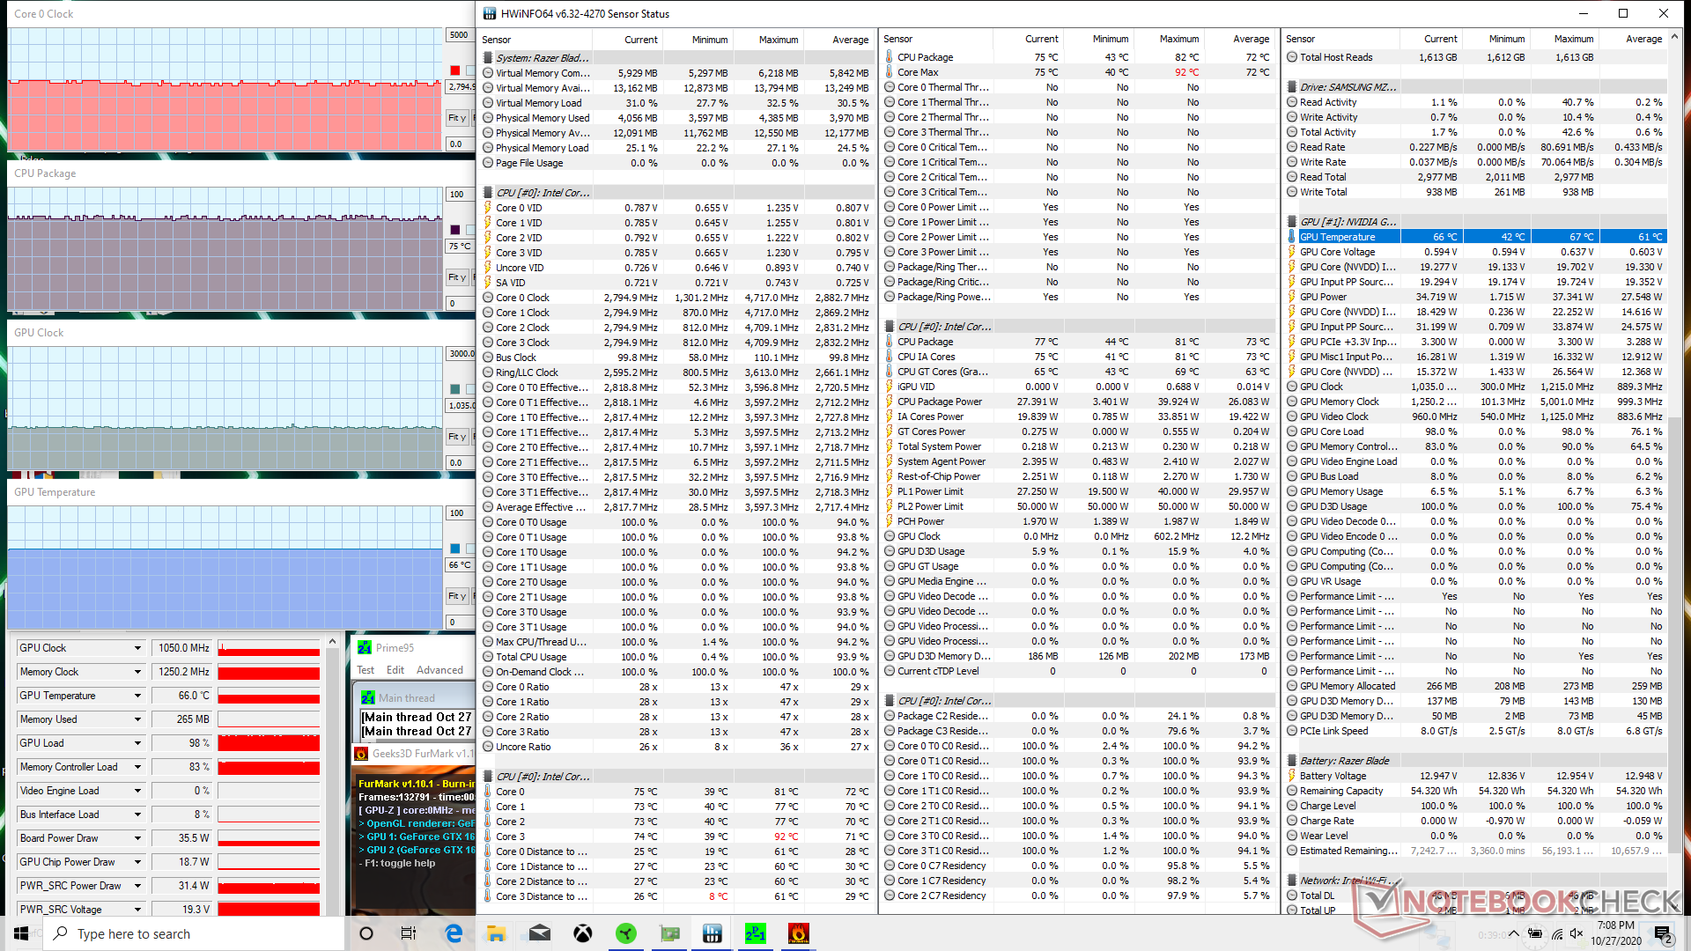
Task: Click the Average column header in third pane
Action: (1633, 39)
